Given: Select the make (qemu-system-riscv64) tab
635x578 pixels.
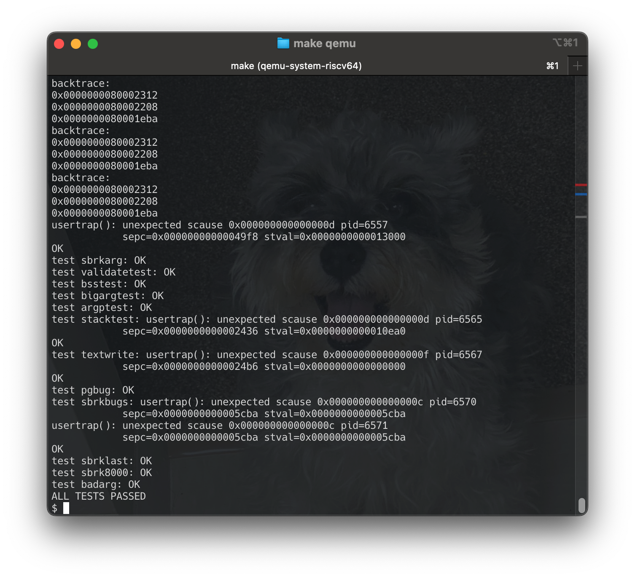Looking at the screenshot, I should [x=296, y=65].
